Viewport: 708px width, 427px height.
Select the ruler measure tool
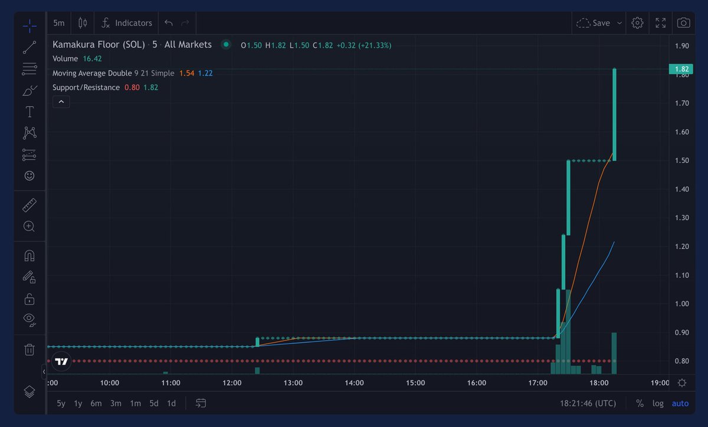coord(29,205)
